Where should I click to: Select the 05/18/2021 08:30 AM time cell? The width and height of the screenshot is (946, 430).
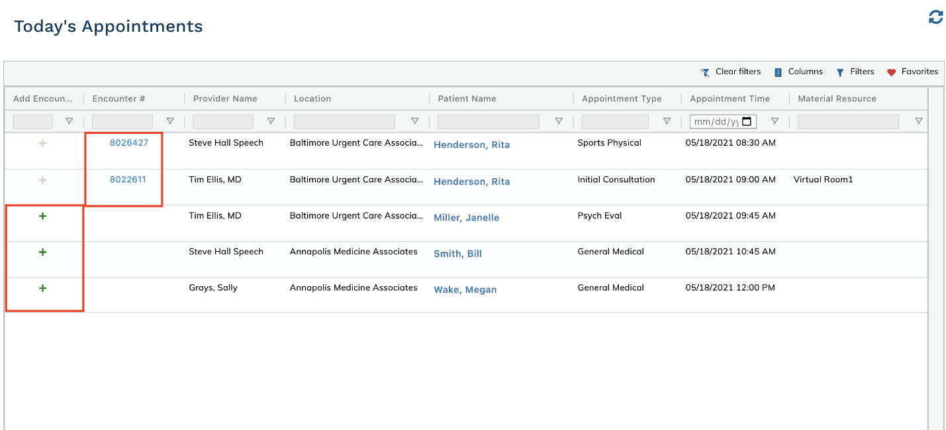coord(731,143)
